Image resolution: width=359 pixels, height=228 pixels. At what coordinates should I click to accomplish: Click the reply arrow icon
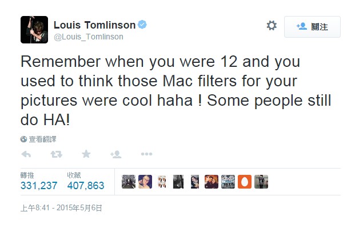pyautogui.click(x=26, y=154)
